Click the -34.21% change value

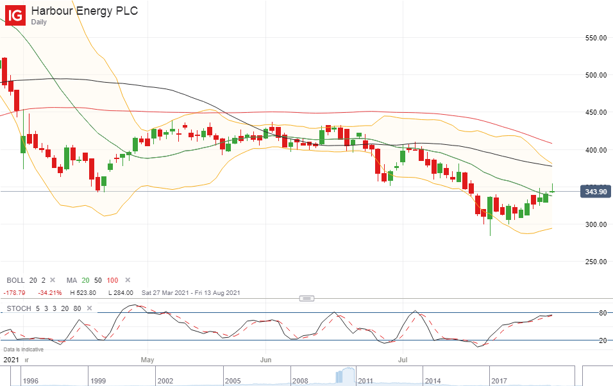(x=49, y=293)
